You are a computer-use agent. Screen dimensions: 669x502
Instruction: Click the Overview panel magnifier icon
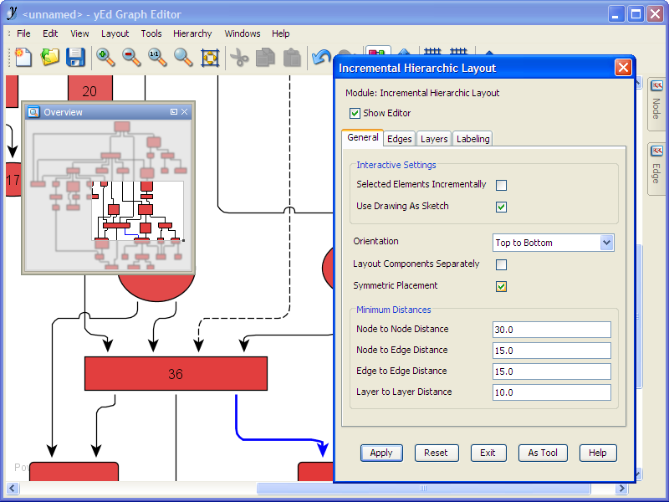coord(33,112)
